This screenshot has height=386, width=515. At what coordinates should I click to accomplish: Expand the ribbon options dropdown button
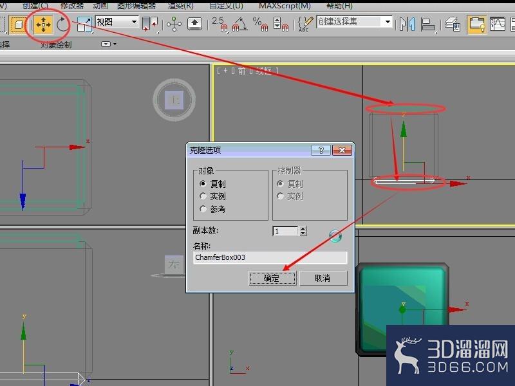click(x=109, y=44)
